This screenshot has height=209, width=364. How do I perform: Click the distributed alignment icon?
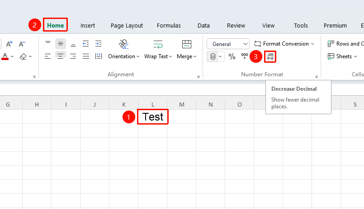tap(99, 56)
